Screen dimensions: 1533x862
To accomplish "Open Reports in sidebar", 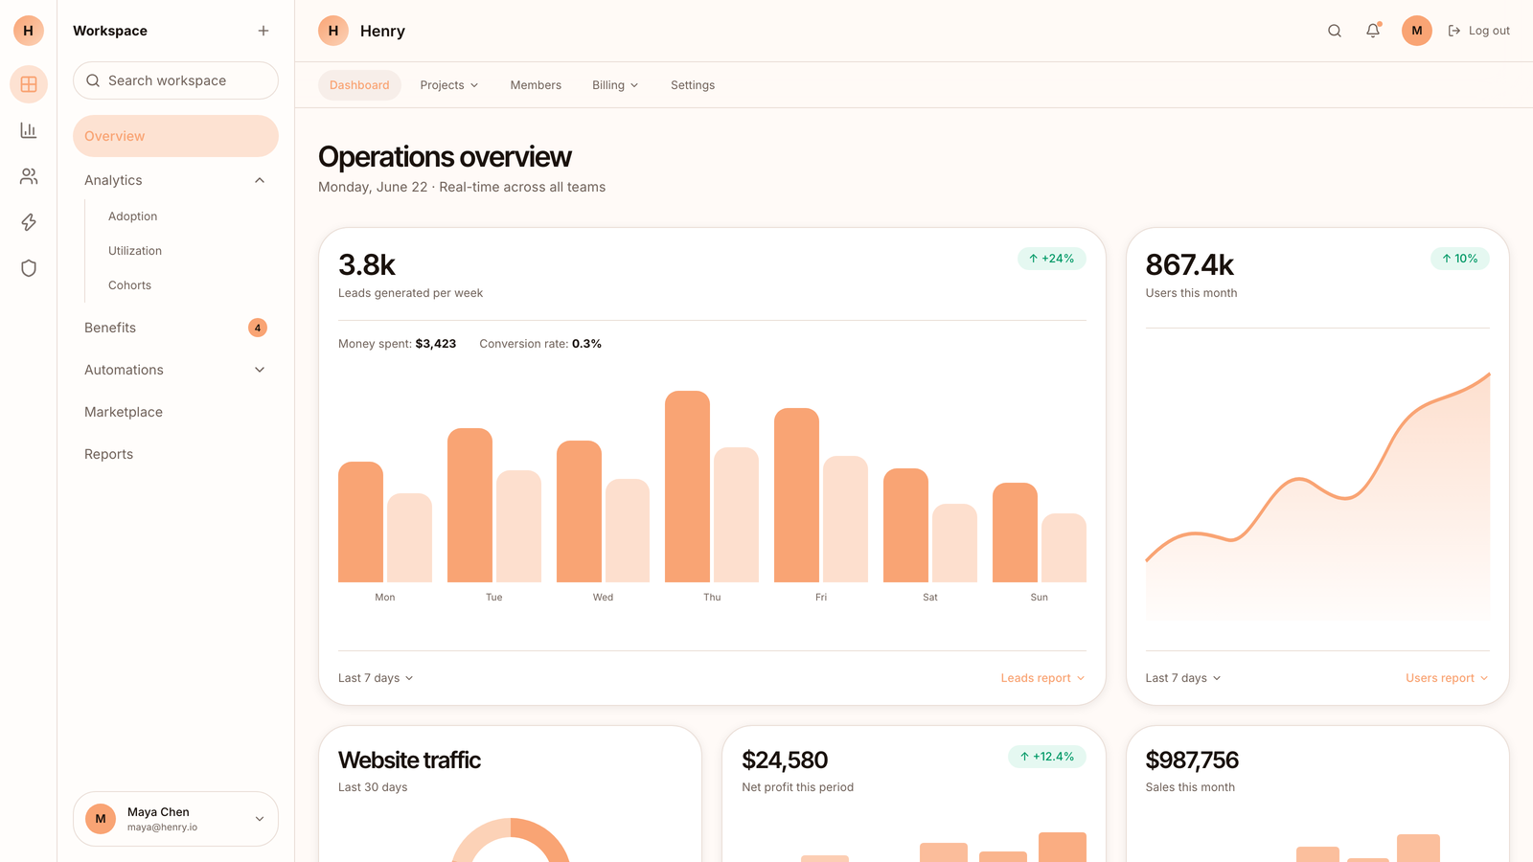I will click(175, 454).
